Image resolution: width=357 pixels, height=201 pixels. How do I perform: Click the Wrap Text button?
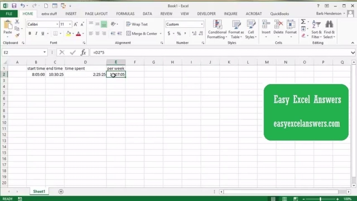tap(137, 24)
